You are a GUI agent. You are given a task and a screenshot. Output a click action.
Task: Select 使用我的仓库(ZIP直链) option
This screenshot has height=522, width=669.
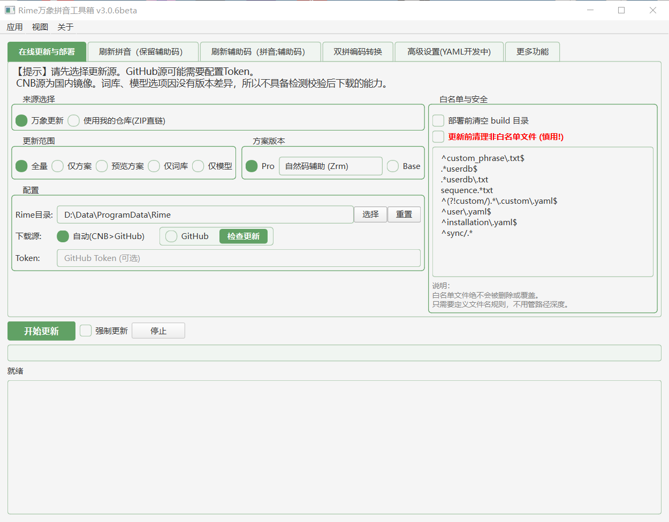117,121
